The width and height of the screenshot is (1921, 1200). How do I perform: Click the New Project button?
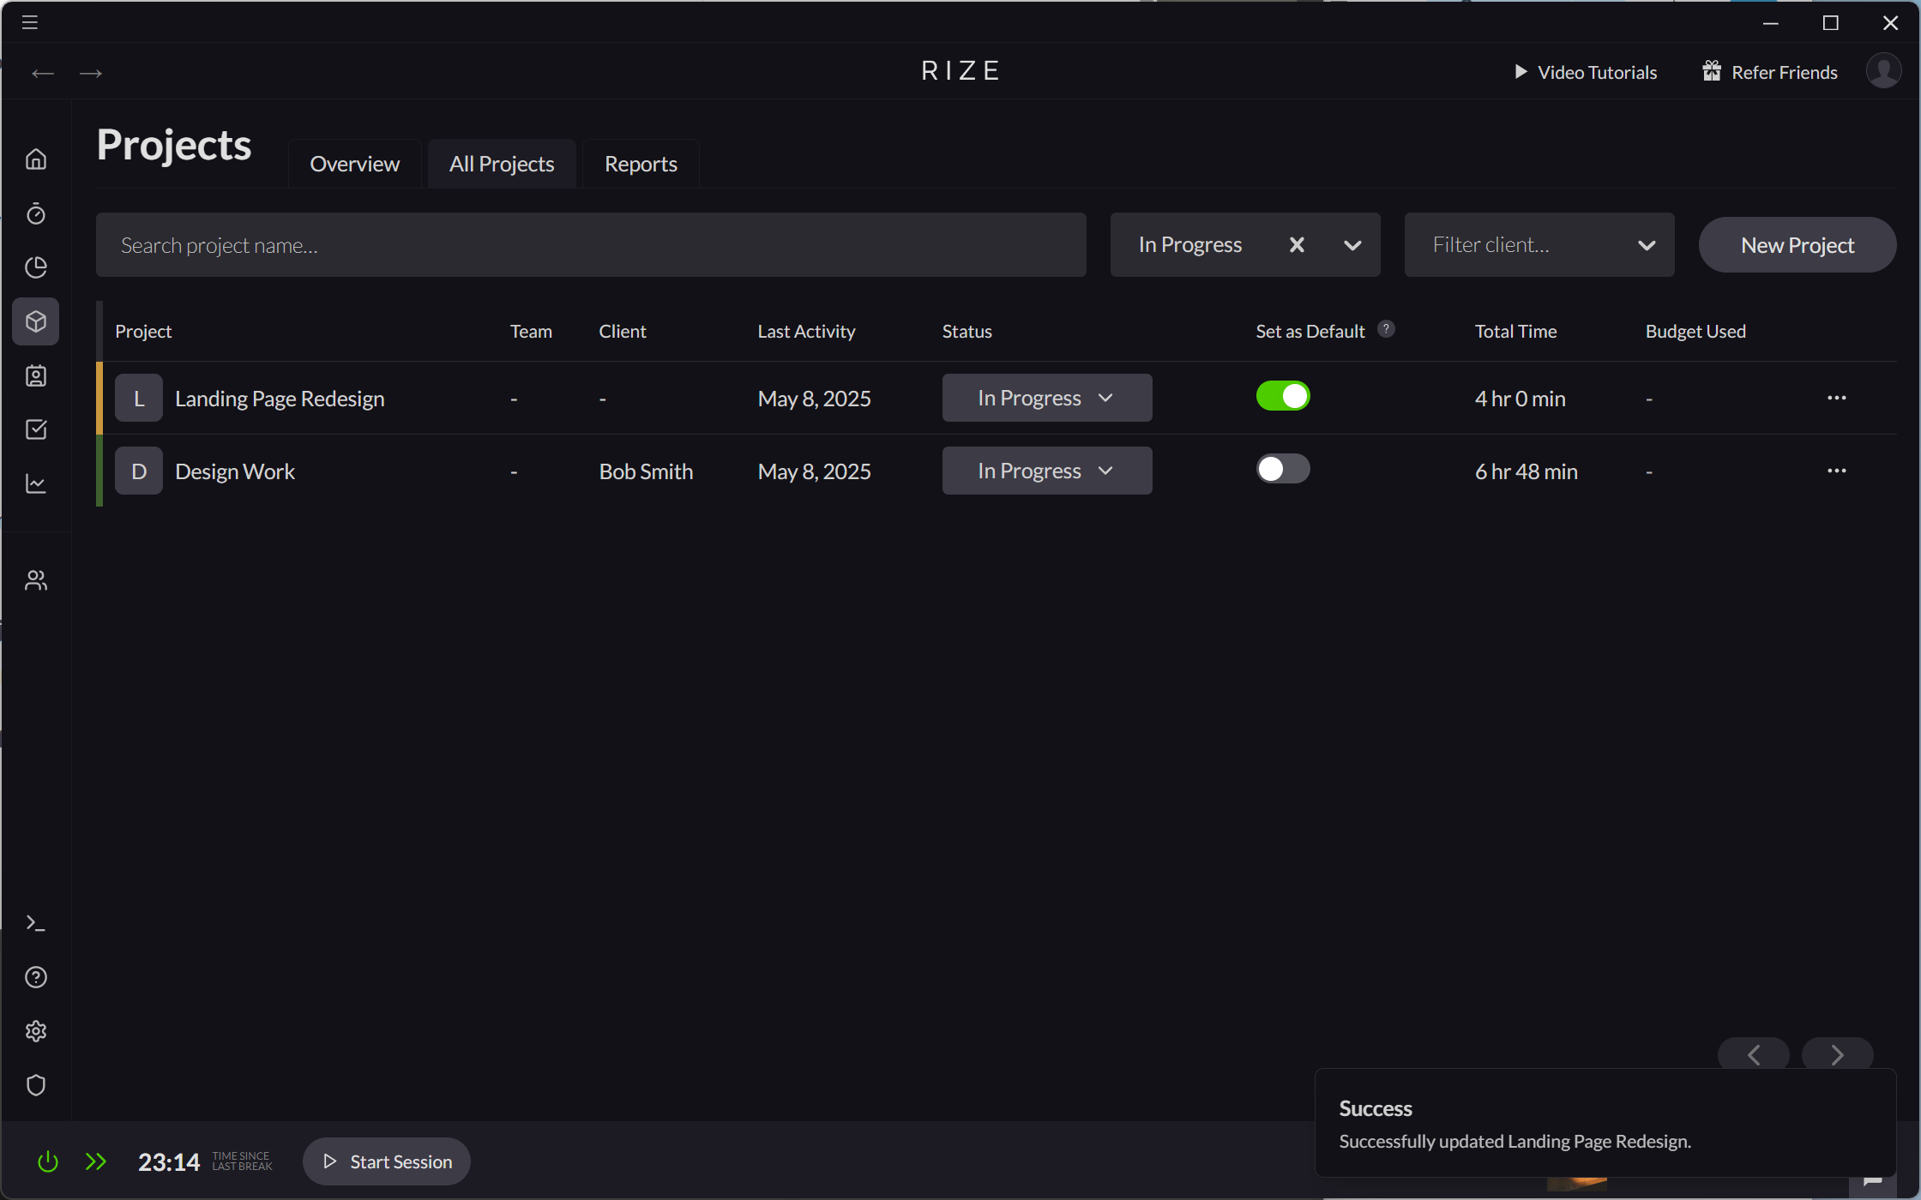point(1797,244)
